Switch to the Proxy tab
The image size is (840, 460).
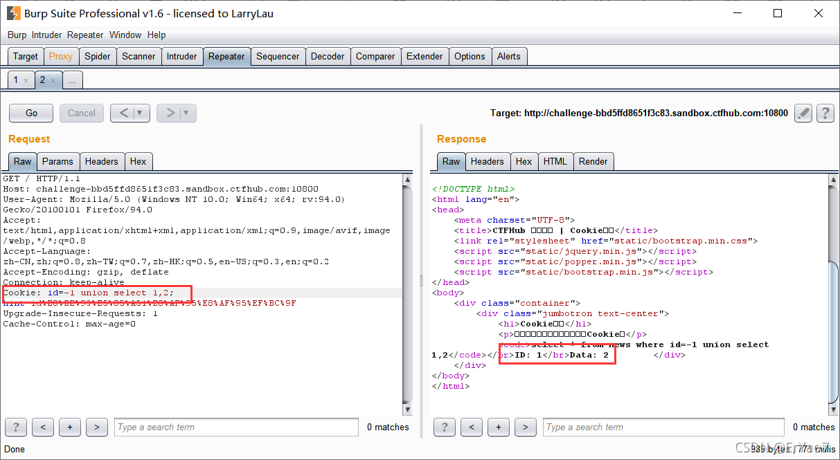61,56
